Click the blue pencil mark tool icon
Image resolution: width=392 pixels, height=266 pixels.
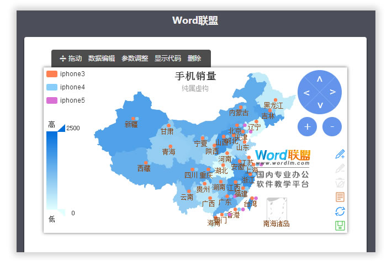point(340,154)
